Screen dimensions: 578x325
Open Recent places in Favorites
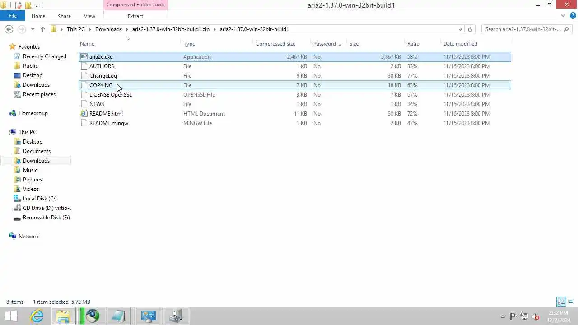[39, 94]
